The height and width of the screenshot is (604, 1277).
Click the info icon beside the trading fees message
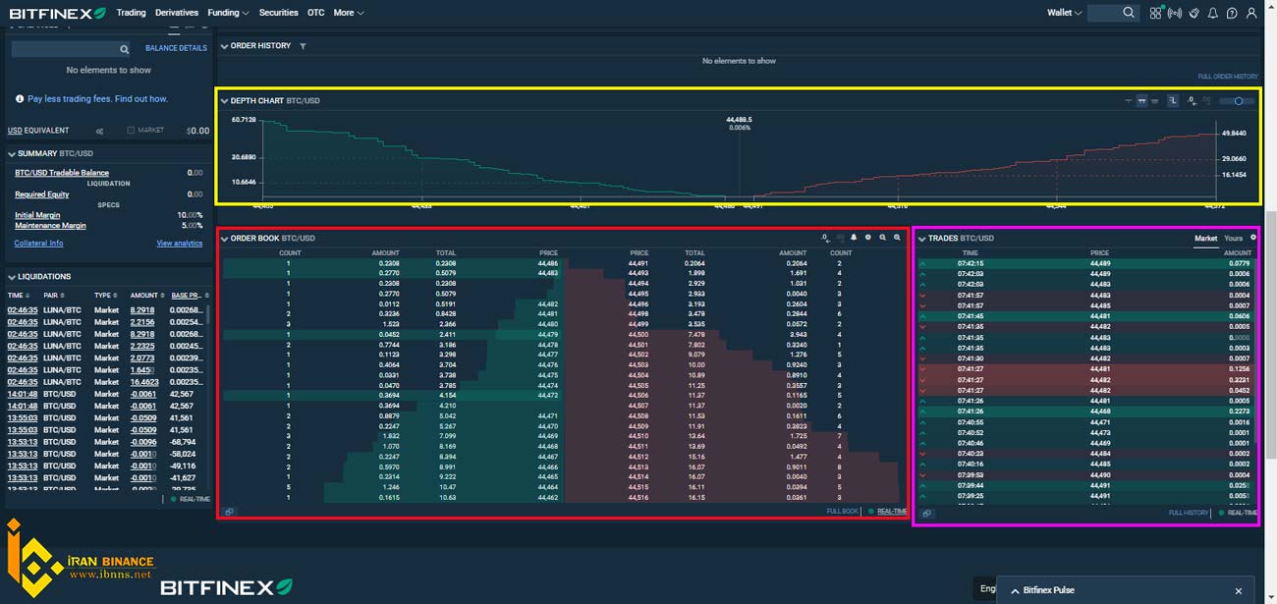(20, 99)
